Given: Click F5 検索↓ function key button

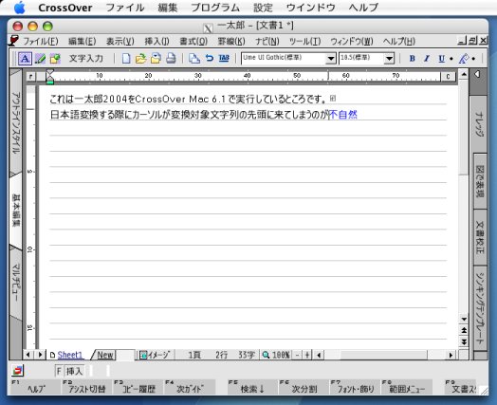Looking at the screenshot, I should tap(252, 387).
